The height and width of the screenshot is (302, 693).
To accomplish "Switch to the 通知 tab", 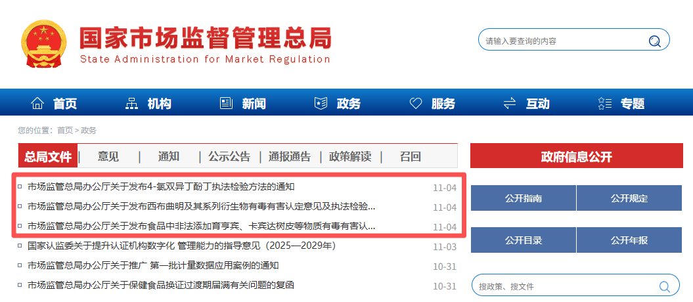I will pyautogui.click(x=169, y=157).
